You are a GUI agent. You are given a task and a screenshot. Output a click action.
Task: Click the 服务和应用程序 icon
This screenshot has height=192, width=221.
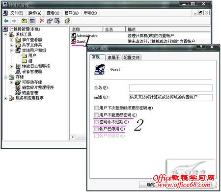pos(12,98)
